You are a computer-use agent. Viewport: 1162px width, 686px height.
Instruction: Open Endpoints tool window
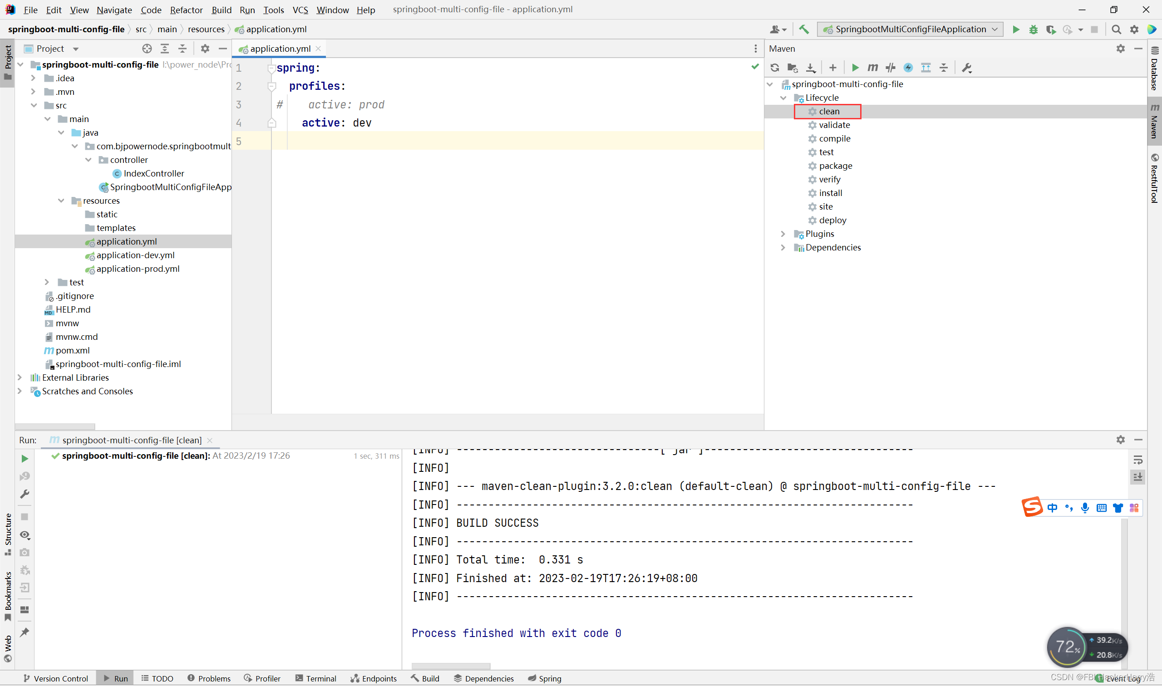click(x=374, y=678)
